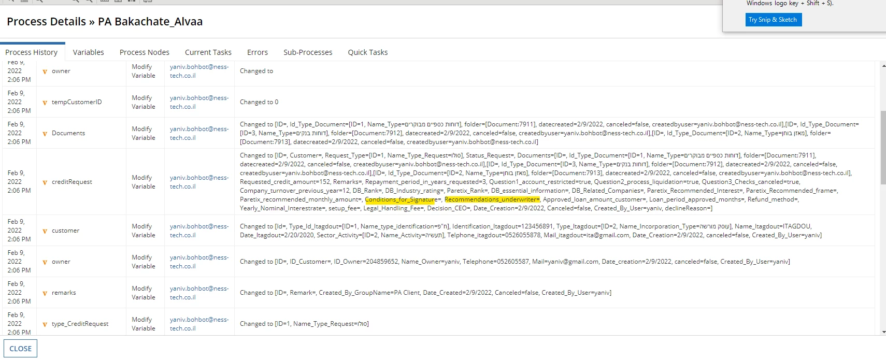
Task: Click Try Snip & Sketch button
Action: point(773,20)
